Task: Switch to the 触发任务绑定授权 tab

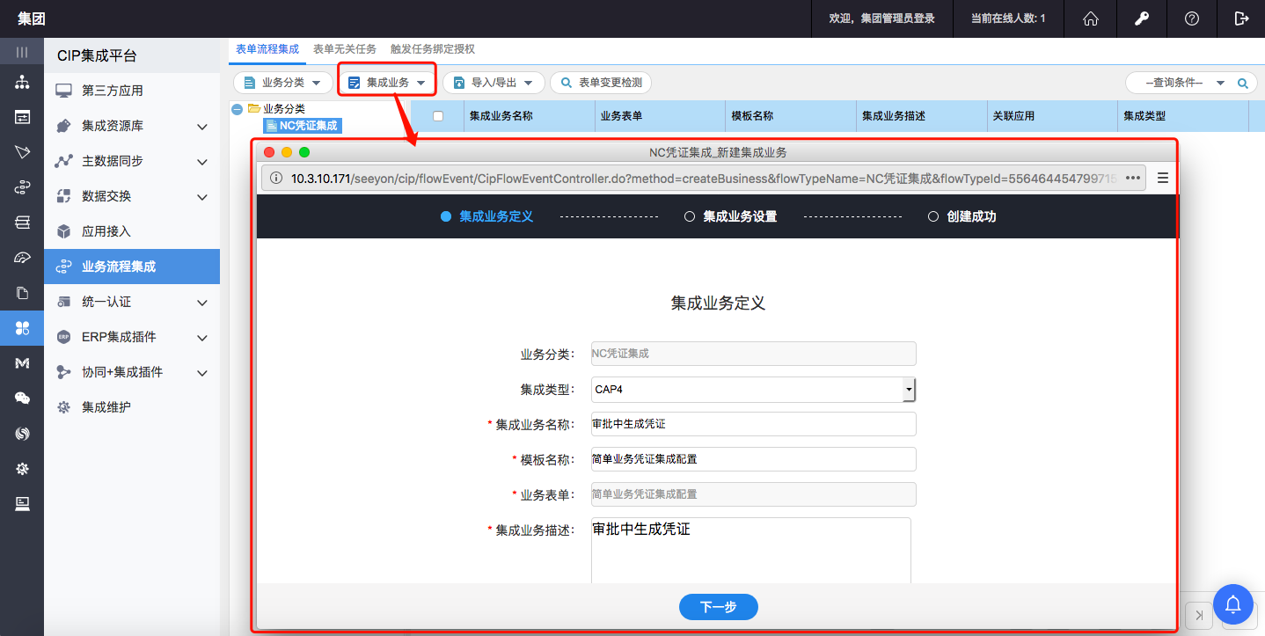Action: pyautogui.click(x=432, y=49)
